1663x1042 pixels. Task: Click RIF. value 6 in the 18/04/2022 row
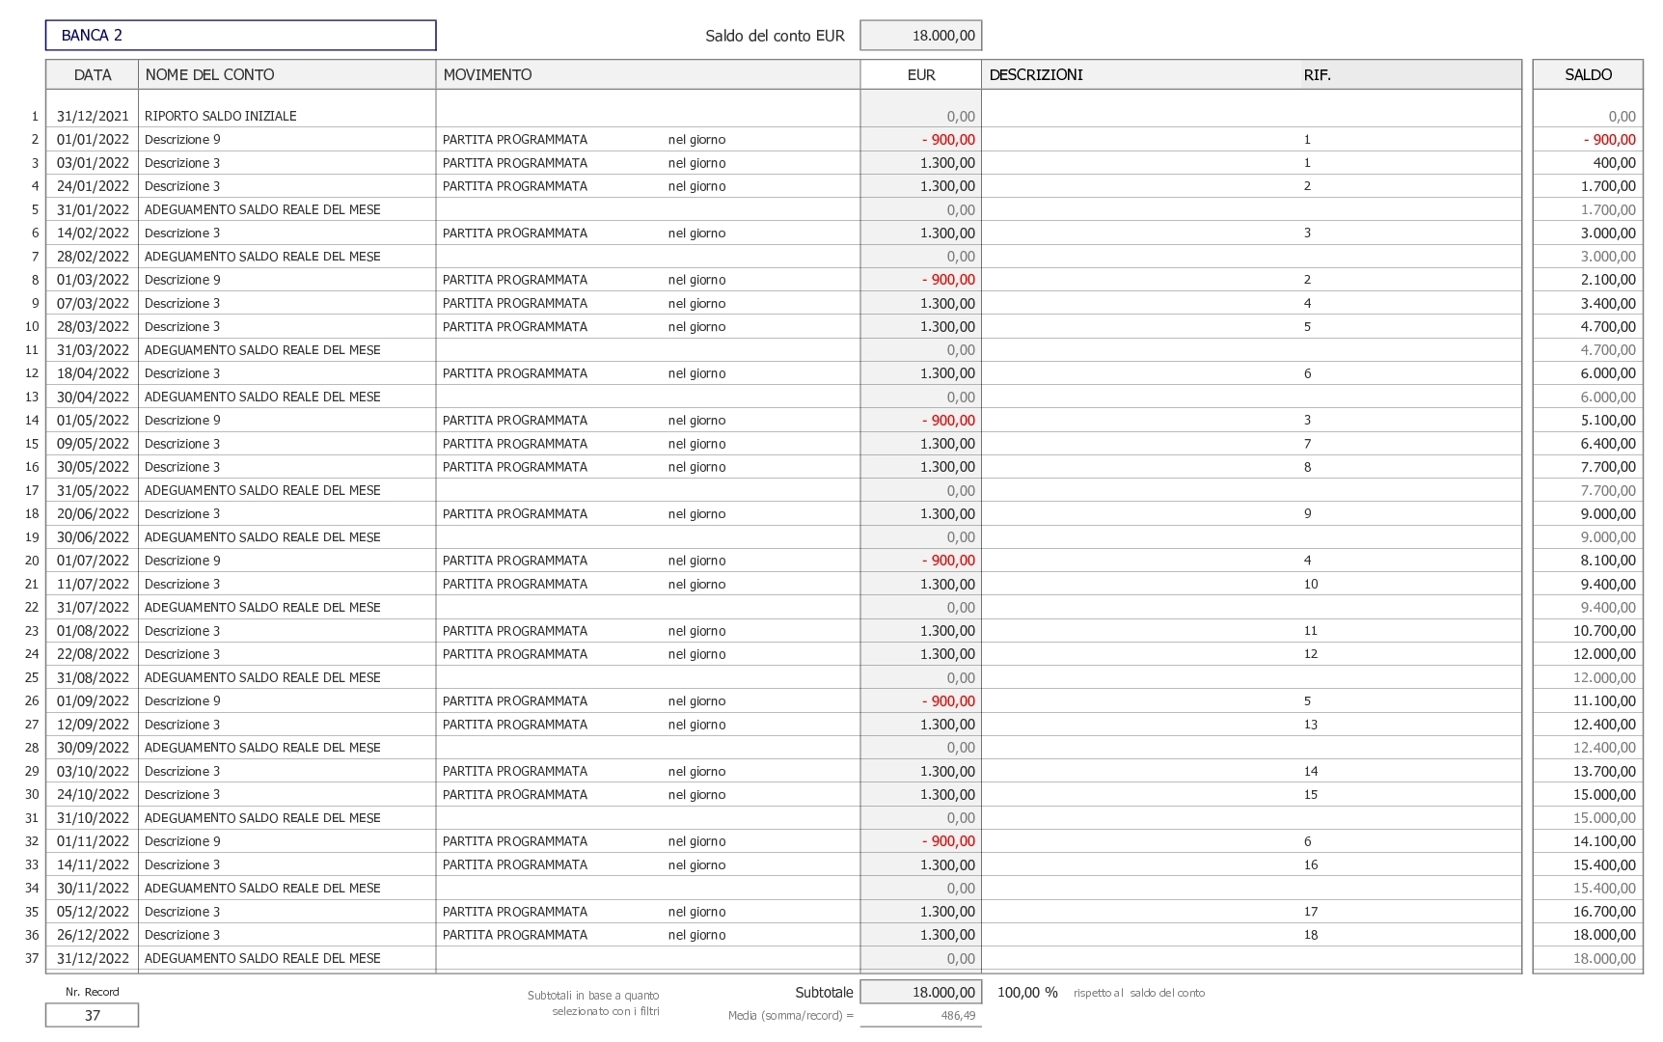point(1308,373)
